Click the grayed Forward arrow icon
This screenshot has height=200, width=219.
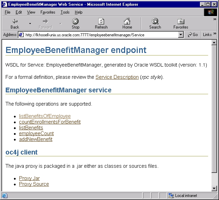pos(45,21)
